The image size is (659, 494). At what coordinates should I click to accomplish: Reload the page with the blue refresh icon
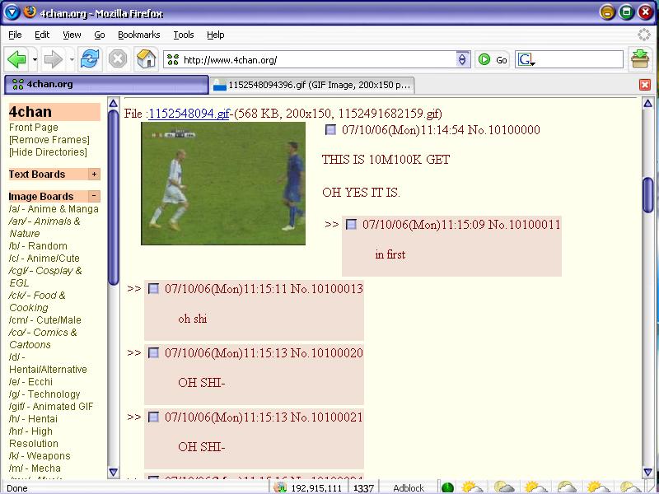coord(90,59)
